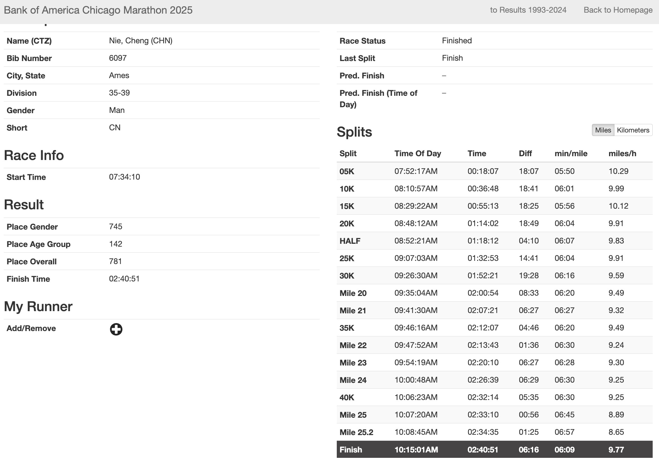Click the Finish Time value 02:40:51

click(x=124, y=279)
